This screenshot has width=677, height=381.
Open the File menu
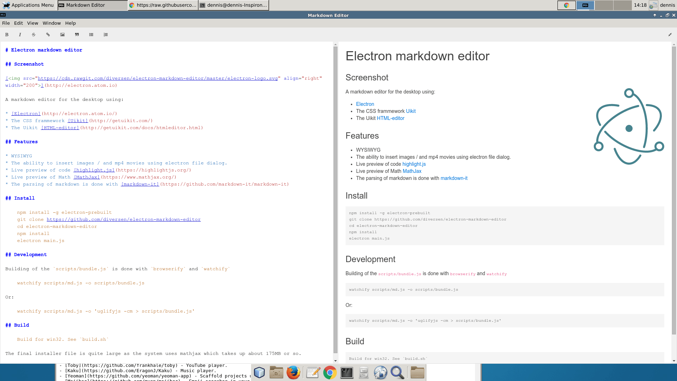click(x=6, y=23)
